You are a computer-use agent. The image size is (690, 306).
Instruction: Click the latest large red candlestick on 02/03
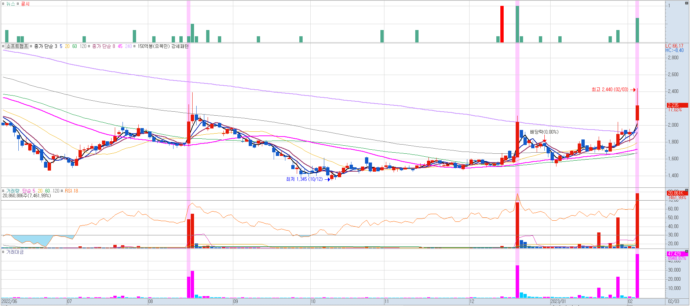click(638, 113)
